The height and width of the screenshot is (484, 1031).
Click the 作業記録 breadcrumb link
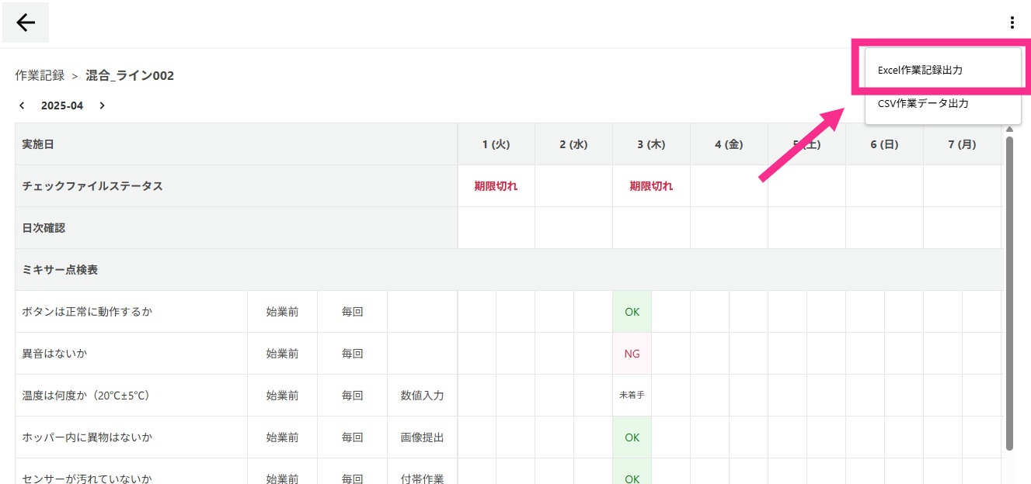[40, 75]
